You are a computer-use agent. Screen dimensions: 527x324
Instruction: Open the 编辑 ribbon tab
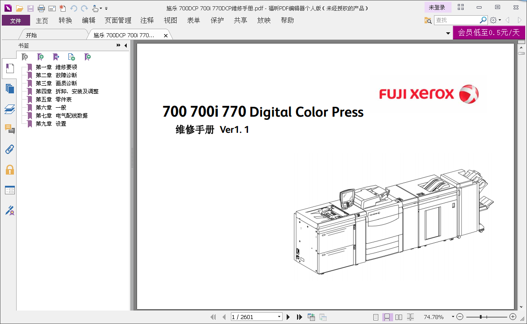pyautogui.click(x=89, y=21)
